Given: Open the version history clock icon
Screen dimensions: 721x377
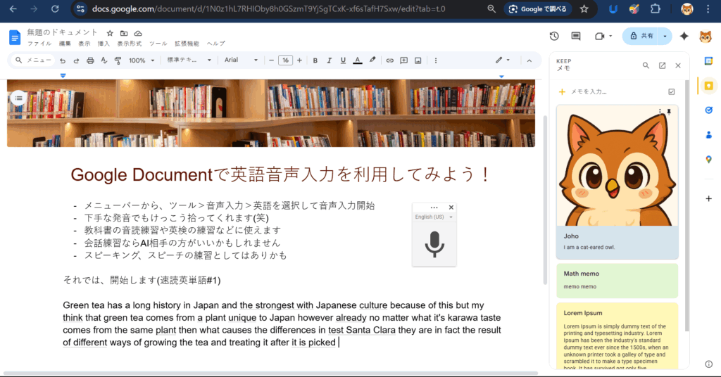Looking at the screenshot, I should (x=554, y=37).
